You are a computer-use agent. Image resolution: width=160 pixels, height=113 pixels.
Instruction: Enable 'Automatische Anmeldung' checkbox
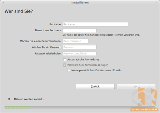[65, 59]
